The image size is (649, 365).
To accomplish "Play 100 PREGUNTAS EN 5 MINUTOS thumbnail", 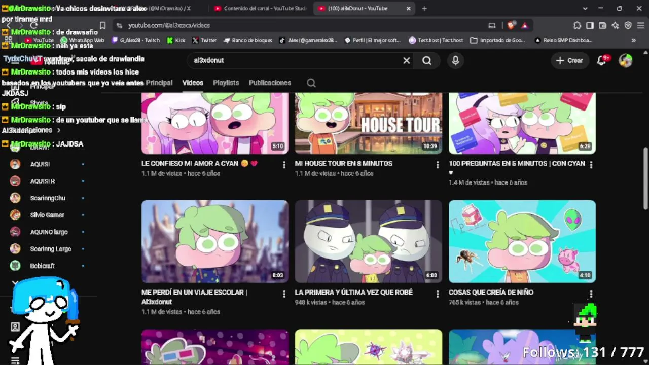I will (x=522, y=124).
